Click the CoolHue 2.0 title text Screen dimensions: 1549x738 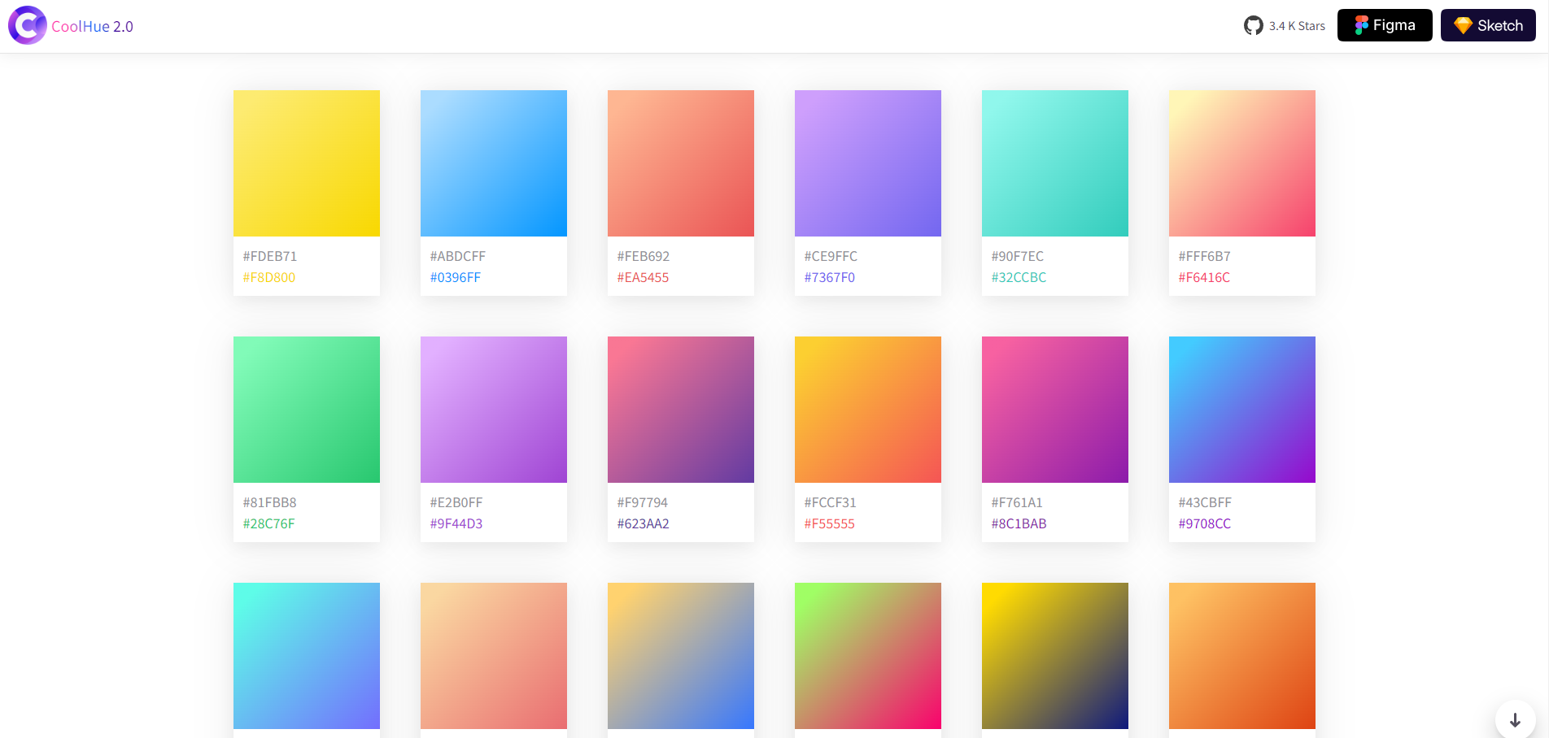pyautogui.click(x=92, y=26)
